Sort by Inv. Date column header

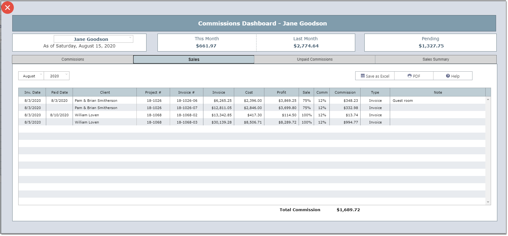[x=32, y=92]
